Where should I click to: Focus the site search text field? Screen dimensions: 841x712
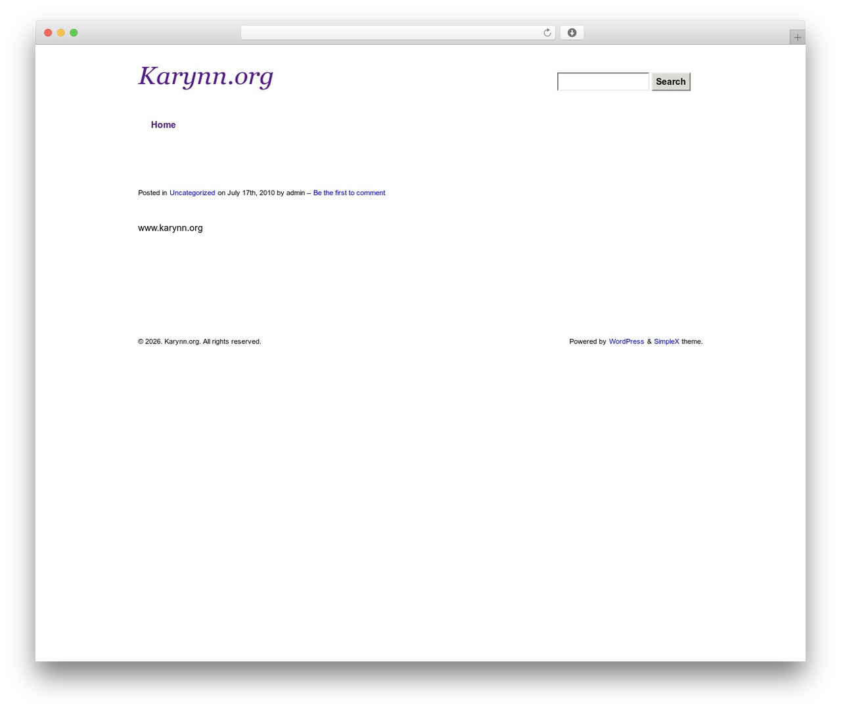pyautogui.click(x=603, y=81)
